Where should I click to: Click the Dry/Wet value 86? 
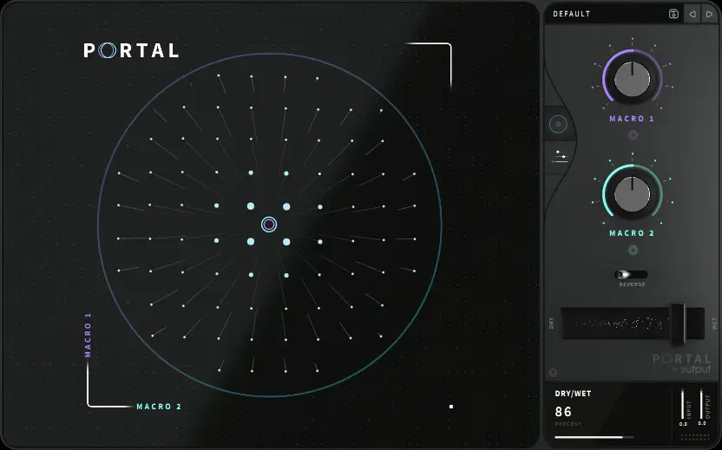[x=563, y=412]
